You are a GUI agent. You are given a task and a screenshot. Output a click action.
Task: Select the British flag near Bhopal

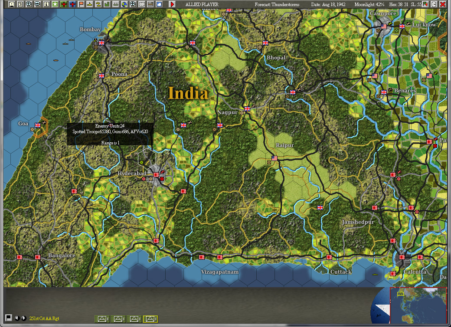tap(265, 43)
